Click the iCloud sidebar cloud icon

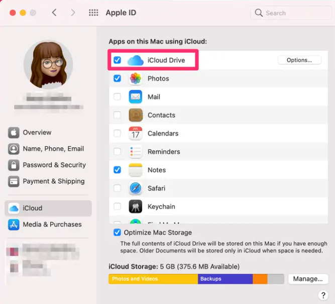tap(14, 208)
